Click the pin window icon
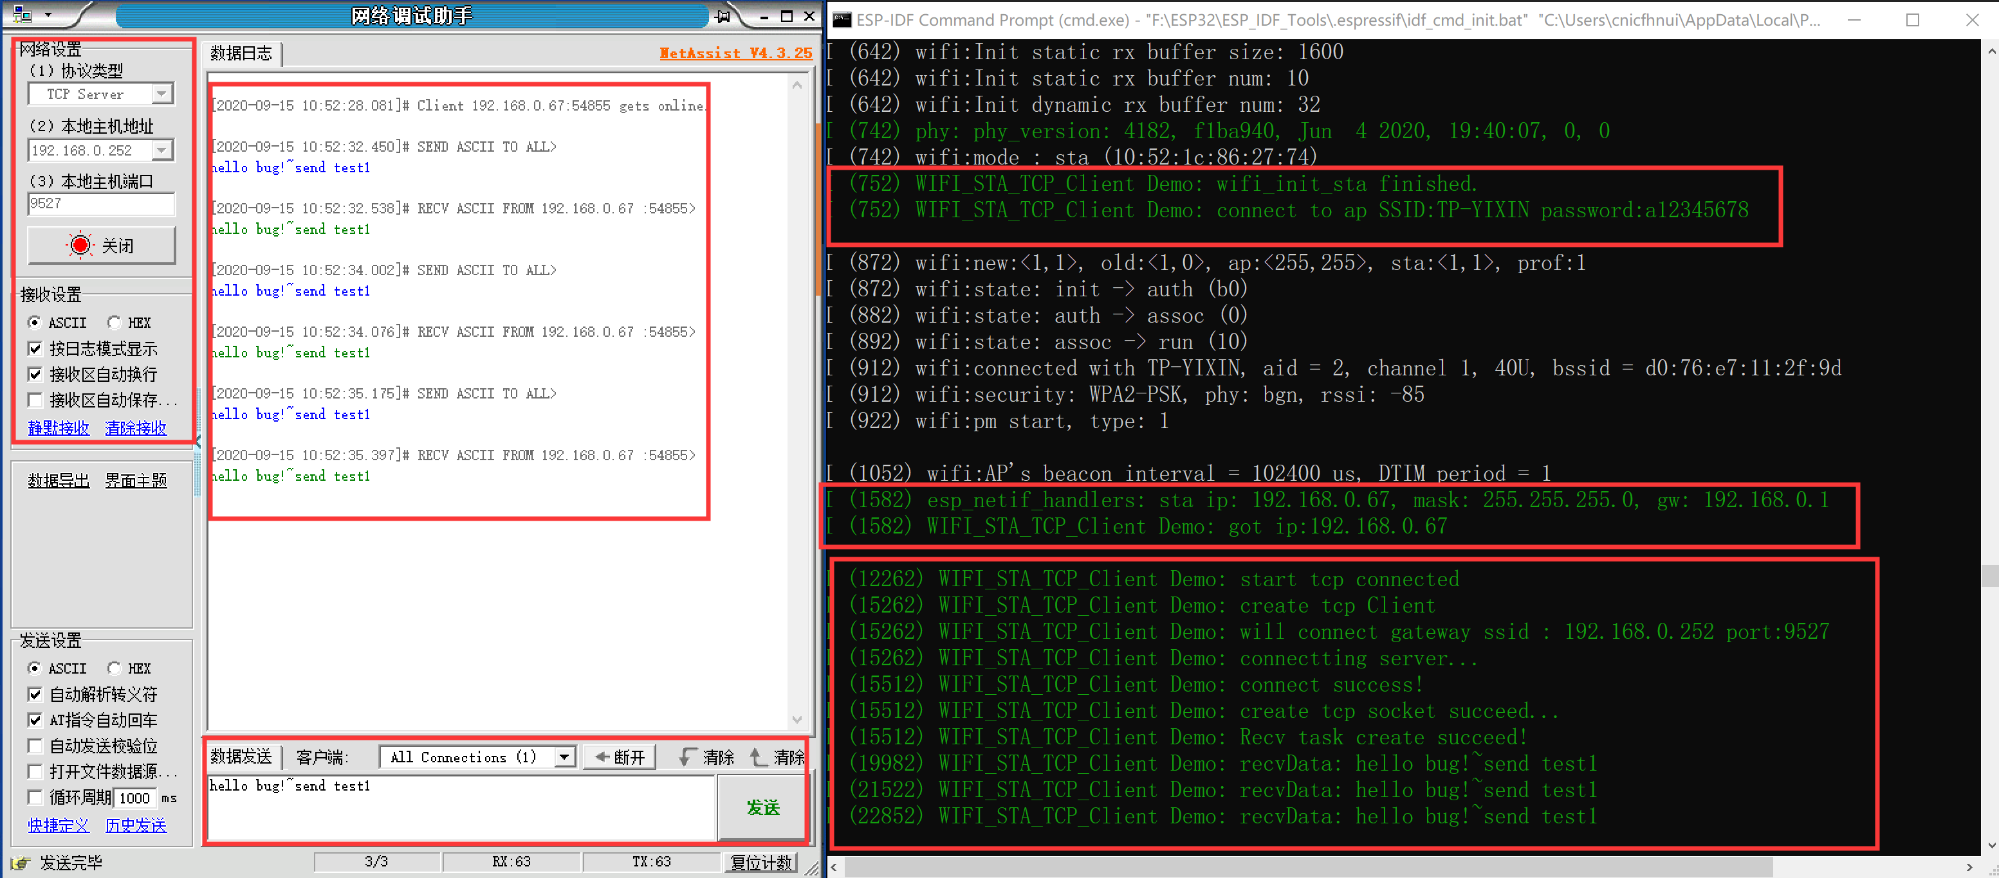1999x878 pixels. (x=723, y=15)
